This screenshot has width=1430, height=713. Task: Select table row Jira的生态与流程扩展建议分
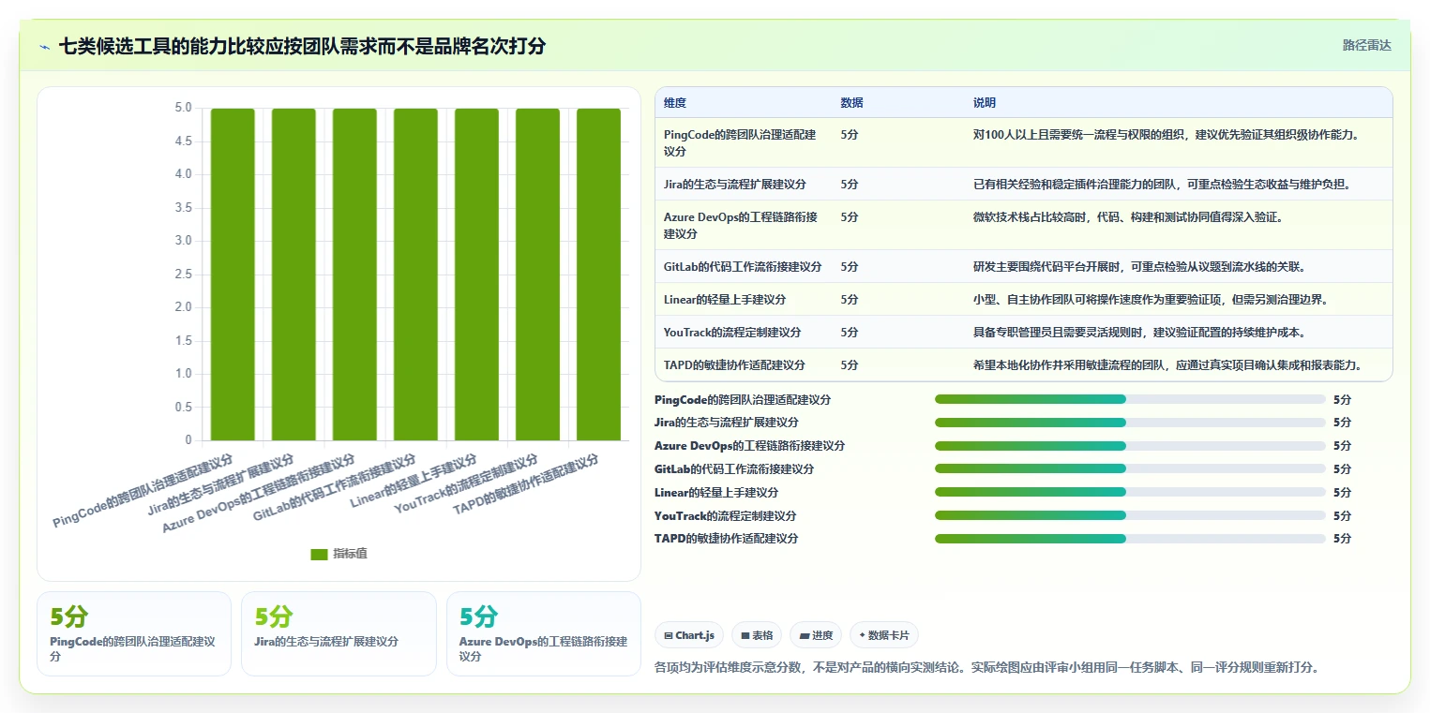[x=1024, y=184]
